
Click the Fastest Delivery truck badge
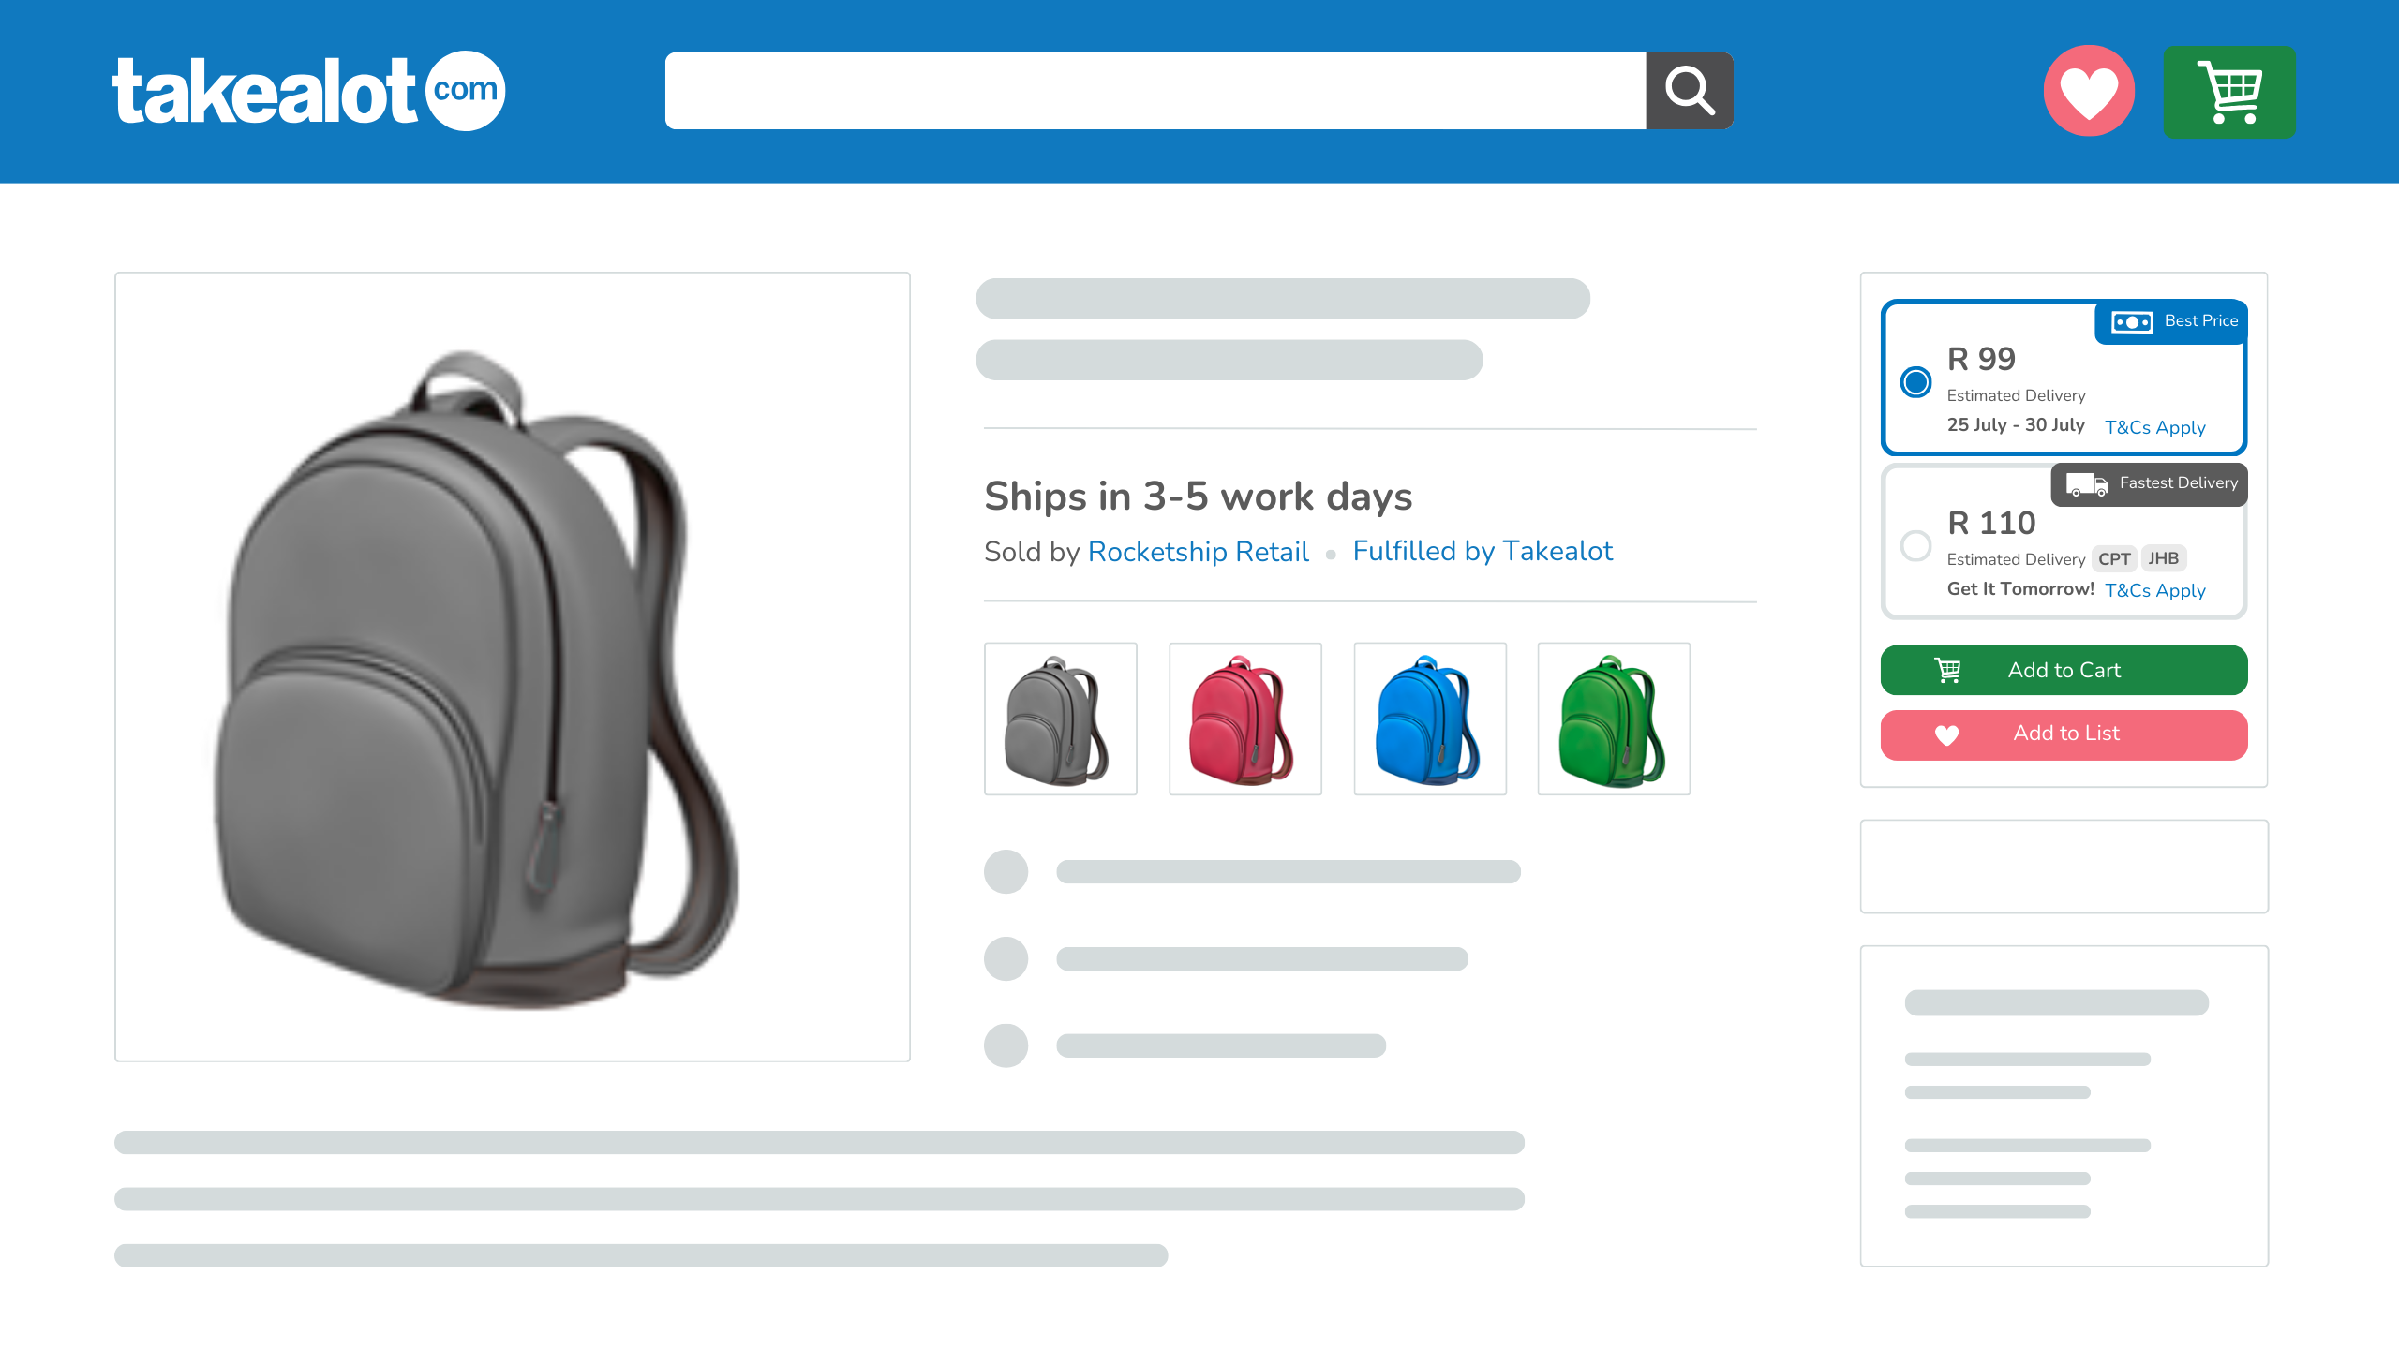2149,483
